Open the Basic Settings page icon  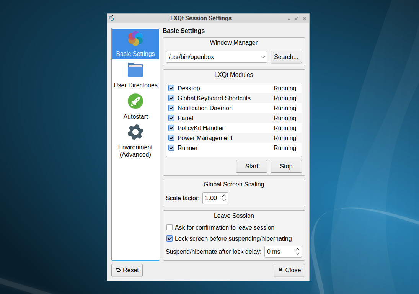tap(135, 39)
